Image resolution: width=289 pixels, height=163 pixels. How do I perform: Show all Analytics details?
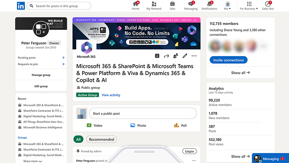241,156
